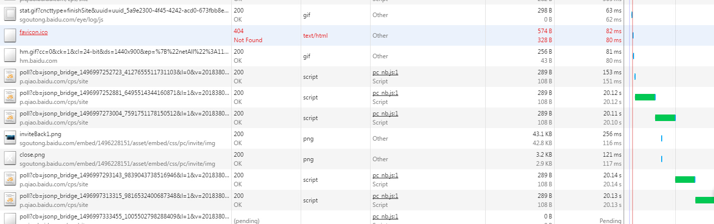The image size is (714, 224).
Task: Click green waterfall bar of the 20.11 s request
Action: coord(665,118)
